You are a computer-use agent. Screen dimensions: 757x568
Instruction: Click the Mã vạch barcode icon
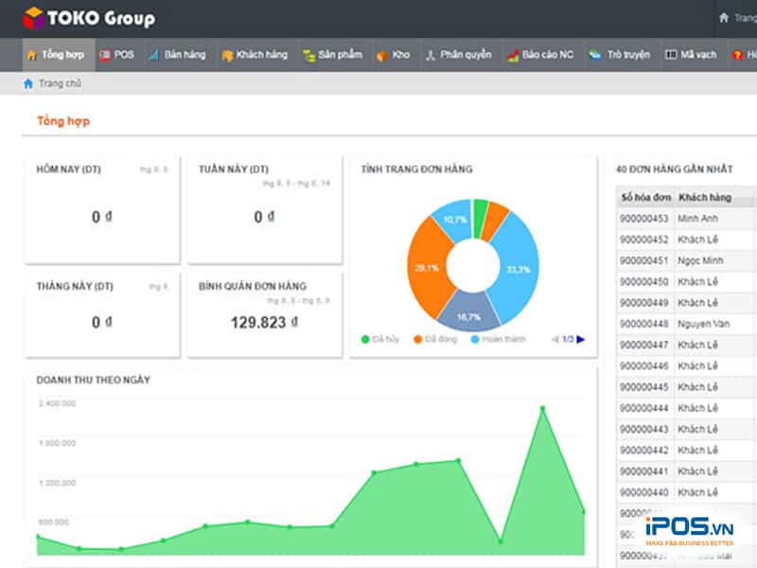click(671, 55)
